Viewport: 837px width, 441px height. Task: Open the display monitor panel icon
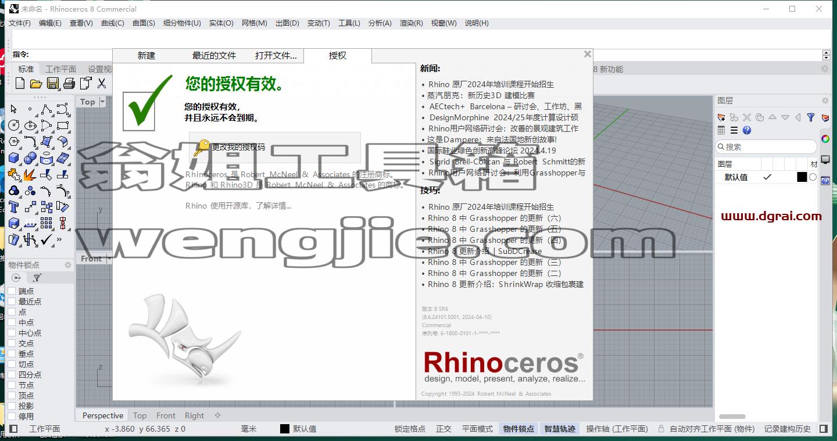click(825, 159)
